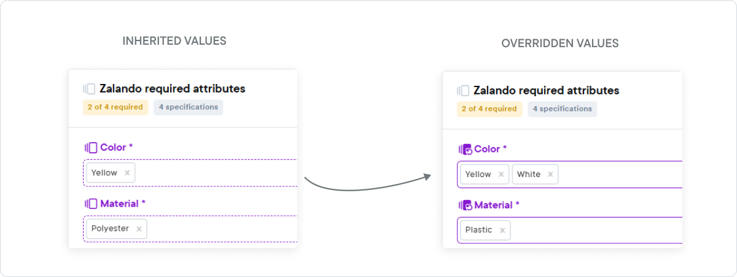The height and width of the screenshot is (277, 737).
Task: Click inside the overridden Material input field
Action: coord(570,230)
